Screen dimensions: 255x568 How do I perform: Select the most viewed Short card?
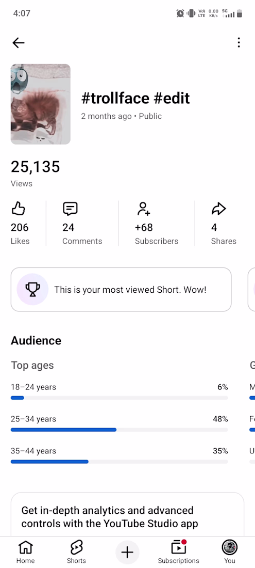(121, 290)
